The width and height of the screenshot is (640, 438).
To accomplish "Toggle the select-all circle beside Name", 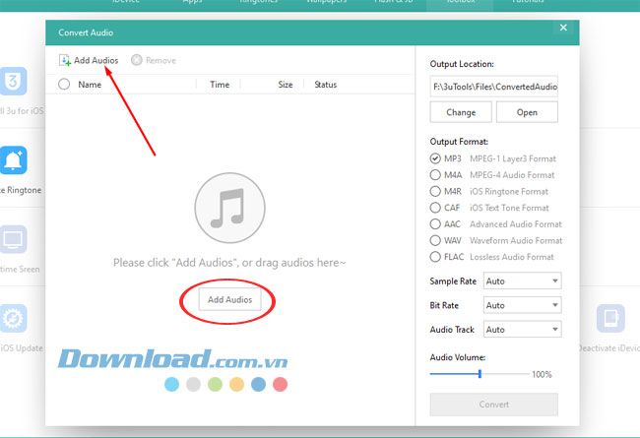I will 64,85.
